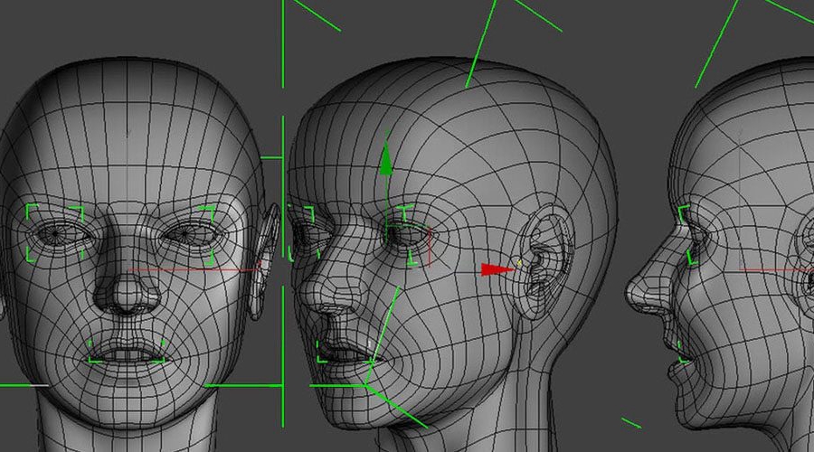The width and height of the screenshot is (814, 452).
Task: Click the green upward arrow gizmo handle
Action: pos(386,162)
